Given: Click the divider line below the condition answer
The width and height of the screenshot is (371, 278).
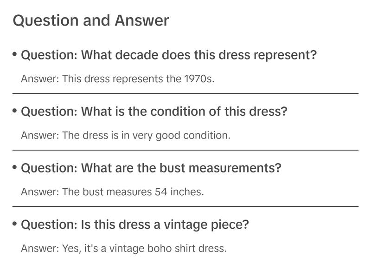Looking at the screenshot, I should click(185, 150).
